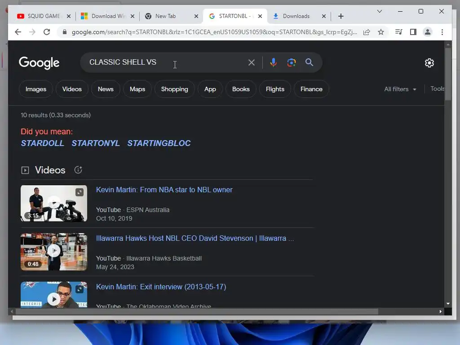Submit search with magnifier icon
Viewport: 460px width, 345px height.
(x=309, y=62)
